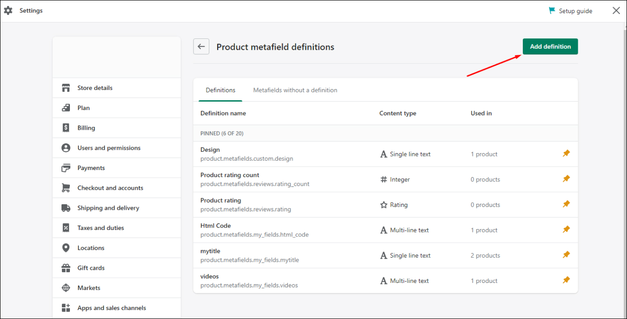
Task: Unpin the videos definition
Action: tap(566, 280)
